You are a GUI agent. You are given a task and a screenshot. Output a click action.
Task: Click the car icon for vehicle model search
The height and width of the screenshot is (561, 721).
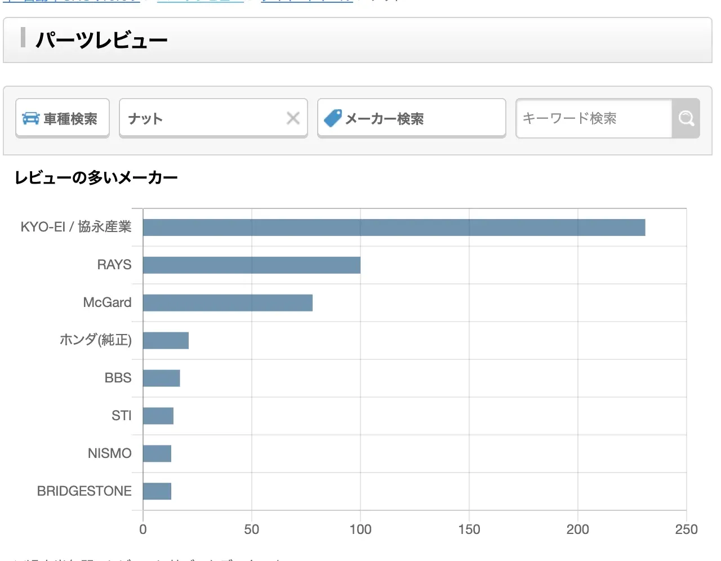coord(30,118)
